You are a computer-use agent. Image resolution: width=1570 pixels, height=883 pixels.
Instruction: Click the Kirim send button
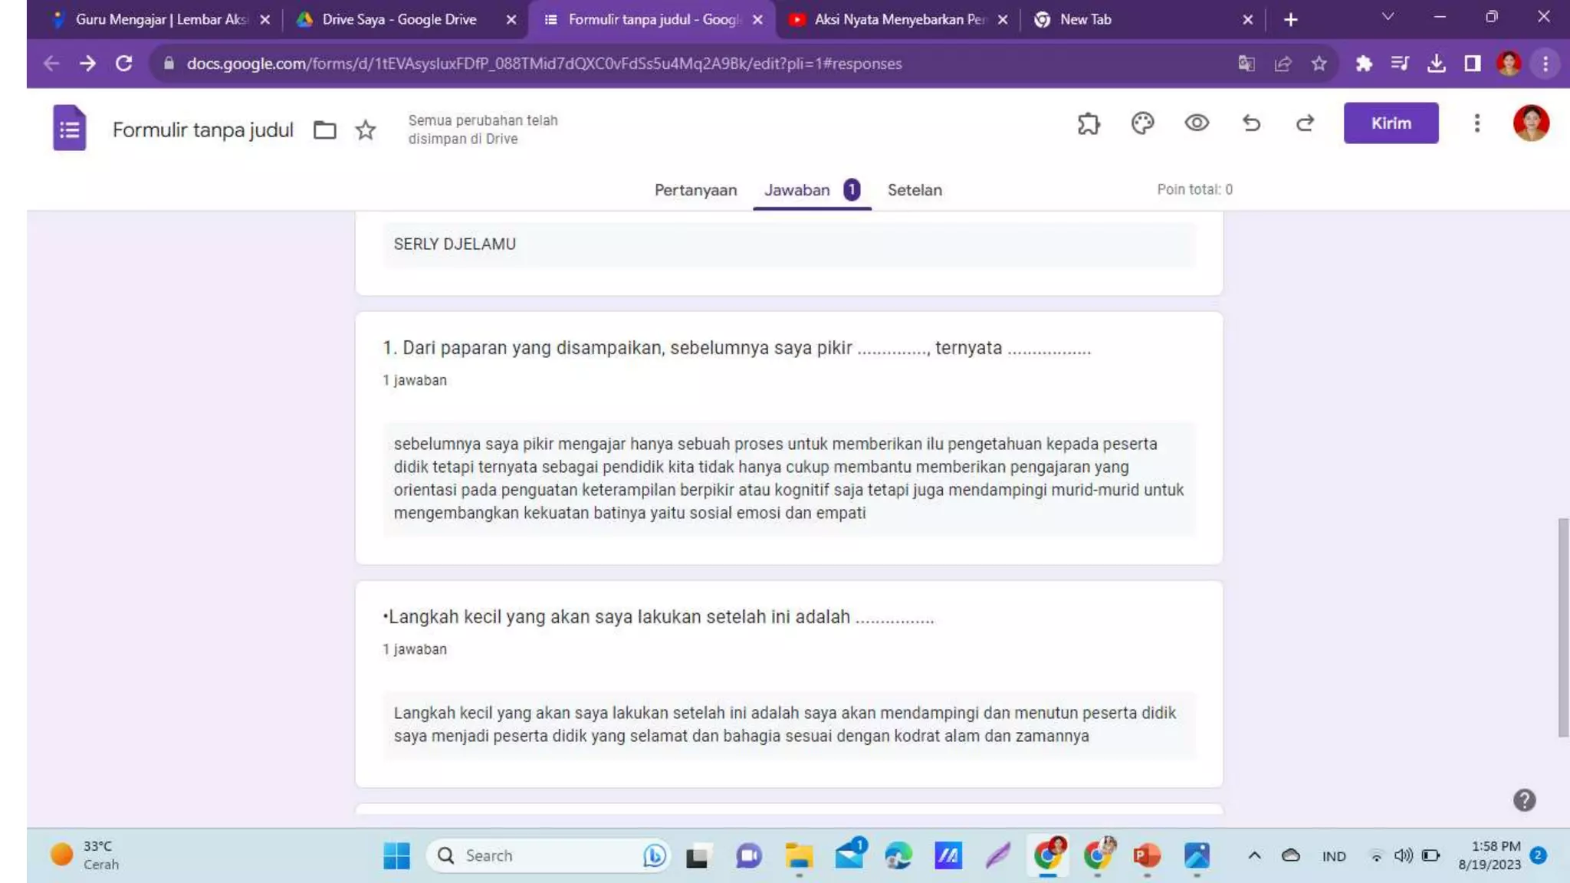(1391, 123)
